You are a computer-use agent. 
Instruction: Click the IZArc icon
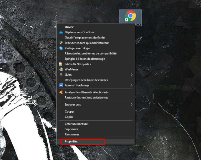(x=61, y=75)
